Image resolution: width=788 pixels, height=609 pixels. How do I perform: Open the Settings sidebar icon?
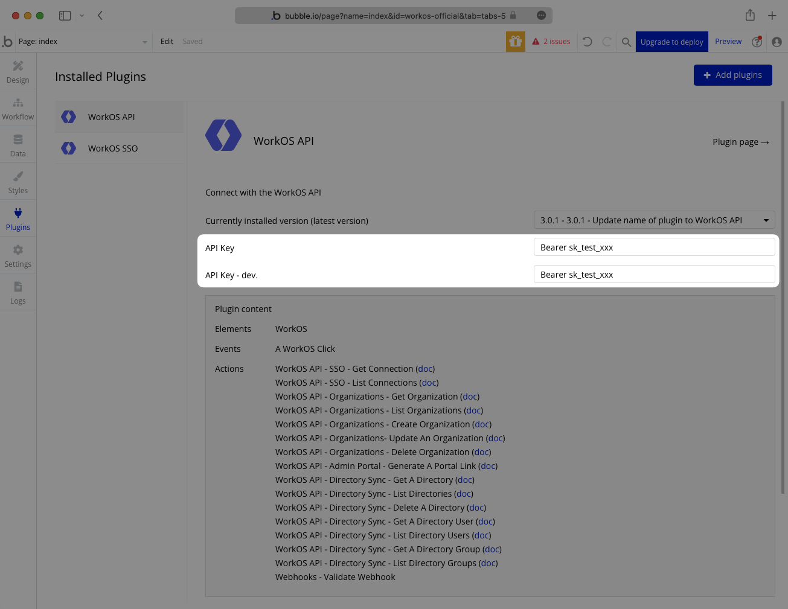18,253
